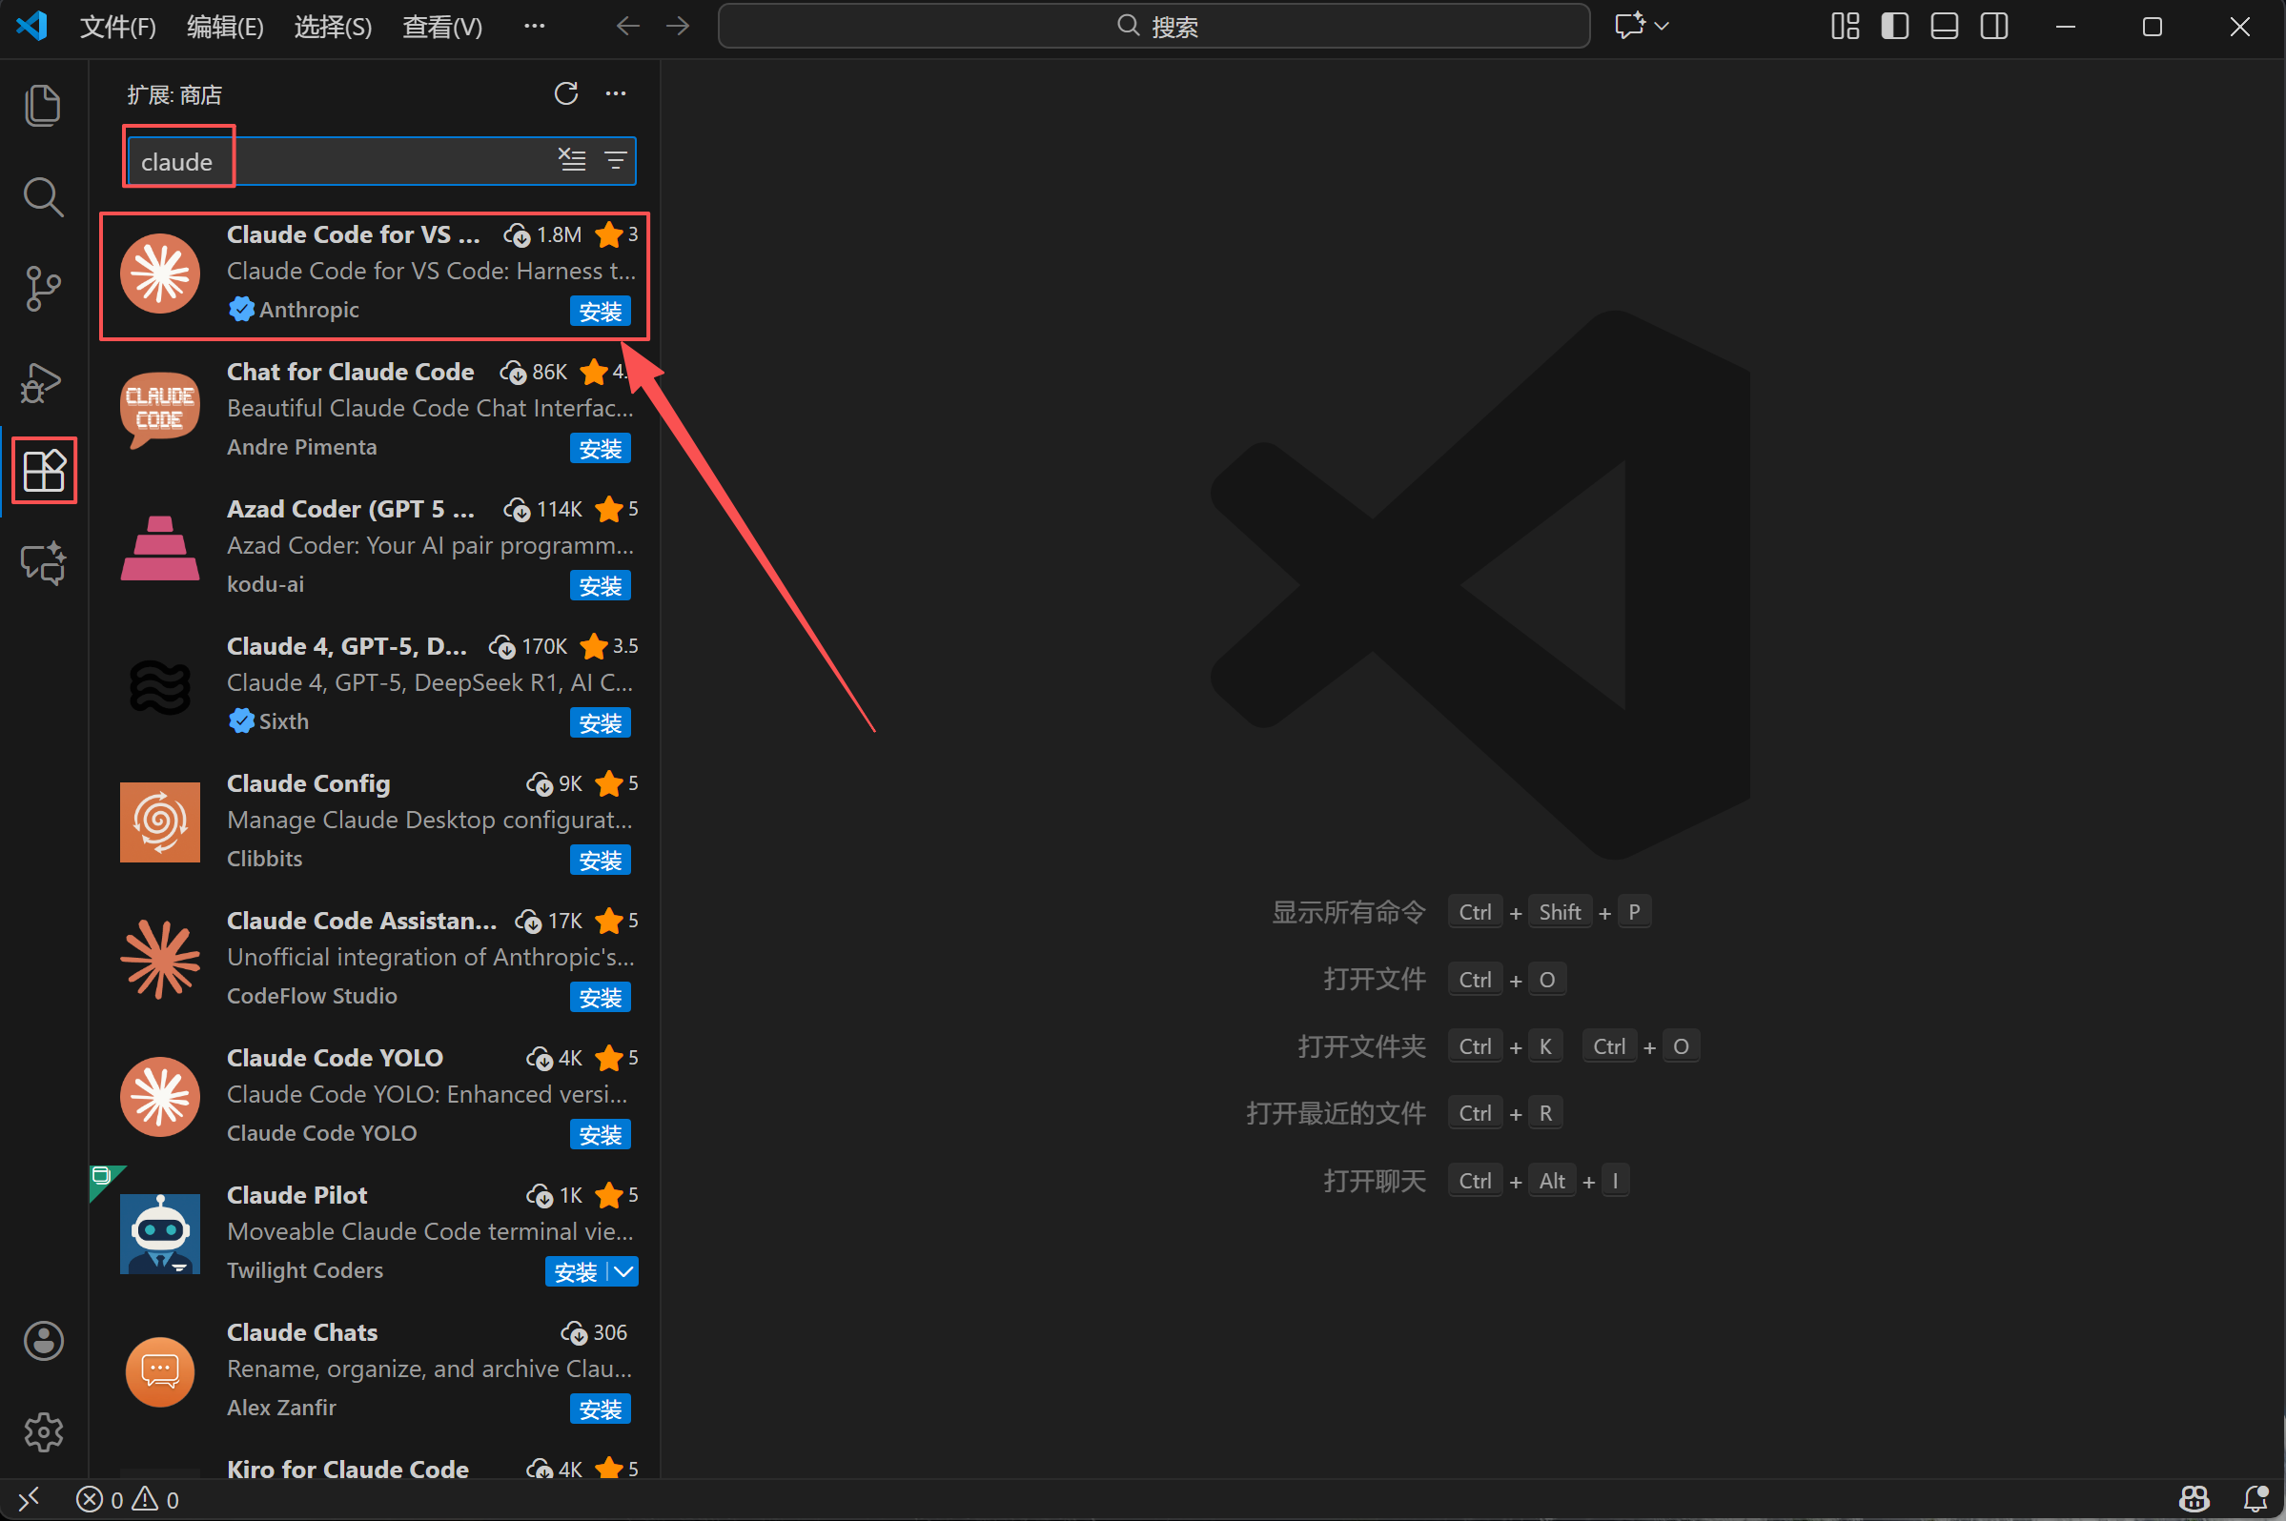The image size is (2286, 1521).
Task: Select the Claude Code YOLO logo
Action: (160, 1097)
